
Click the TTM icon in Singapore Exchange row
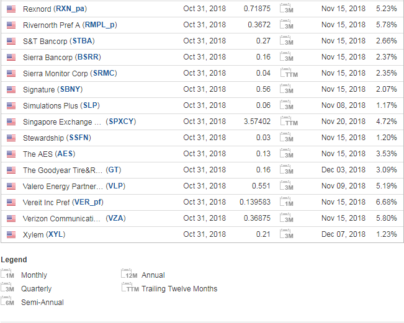[x=289, y=122]
